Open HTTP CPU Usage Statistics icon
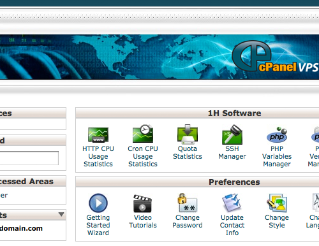Screen dimensions: 319x246 click(98, 134)
